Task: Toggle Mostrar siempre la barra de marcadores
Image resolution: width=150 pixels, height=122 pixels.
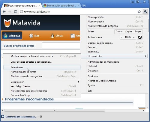Action: click(42, 56)
